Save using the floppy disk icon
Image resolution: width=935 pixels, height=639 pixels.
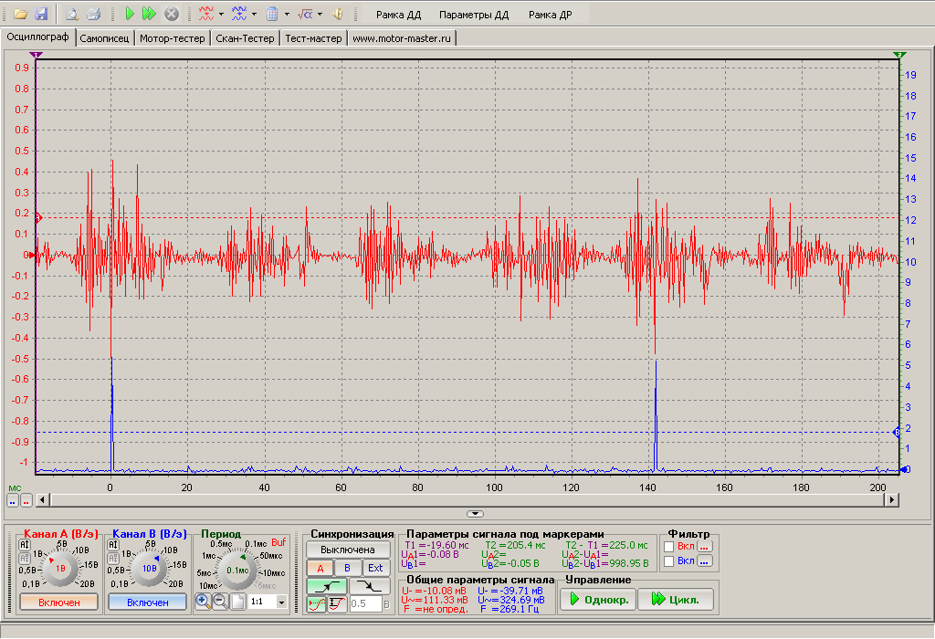[x=41, y=14]
